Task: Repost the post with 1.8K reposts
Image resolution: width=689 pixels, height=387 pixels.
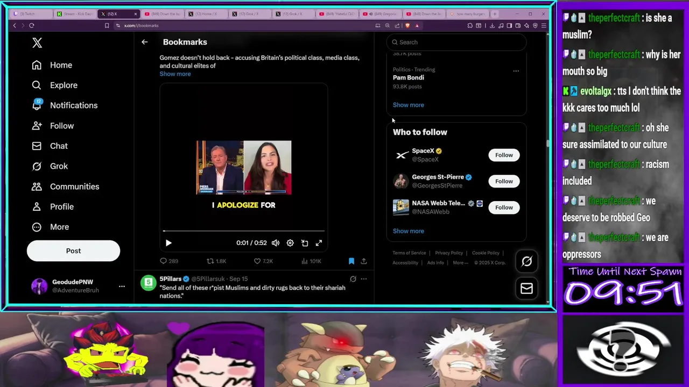Action: pyautogui.click(x=216, y=261)
